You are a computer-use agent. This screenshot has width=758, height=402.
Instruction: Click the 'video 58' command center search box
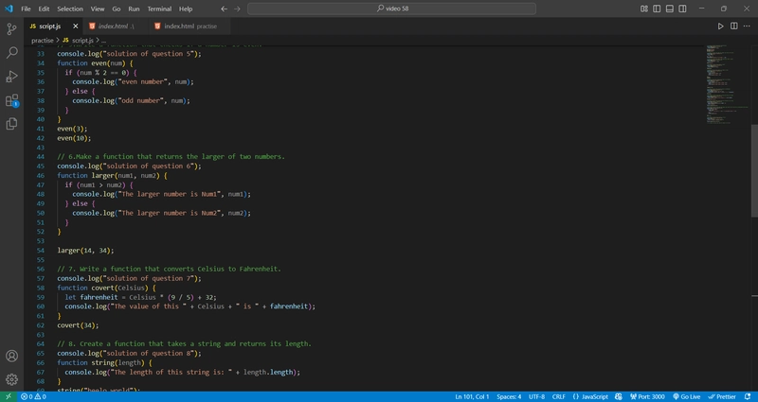(391, 9)
